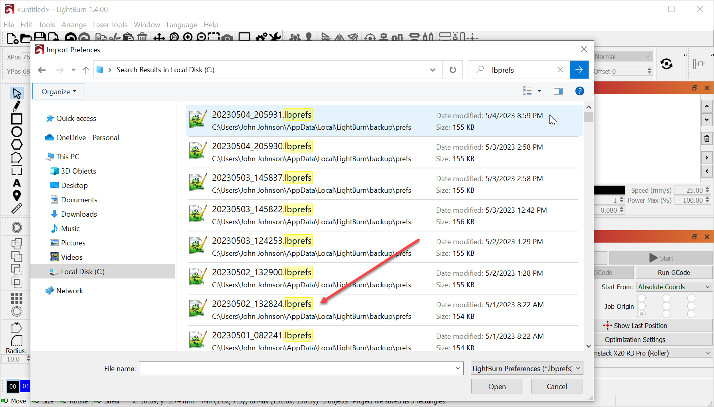
Task: Click the Save floppy disk icon
Action: pyautogui.click(x=40, y=38)
